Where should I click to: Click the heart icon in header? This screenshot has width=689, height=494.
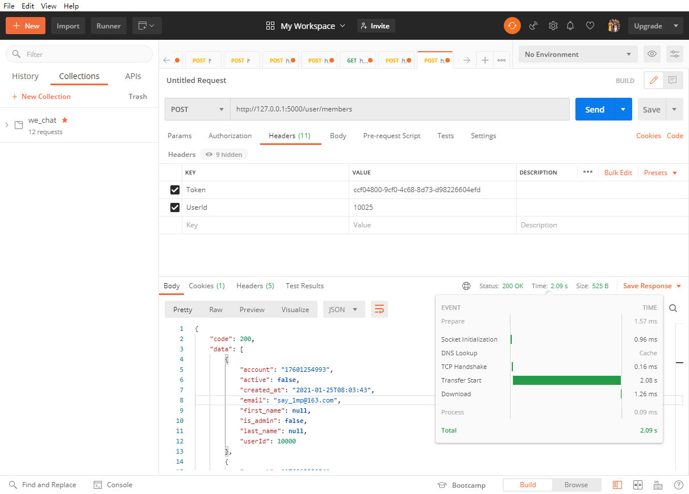coord(590,26)
